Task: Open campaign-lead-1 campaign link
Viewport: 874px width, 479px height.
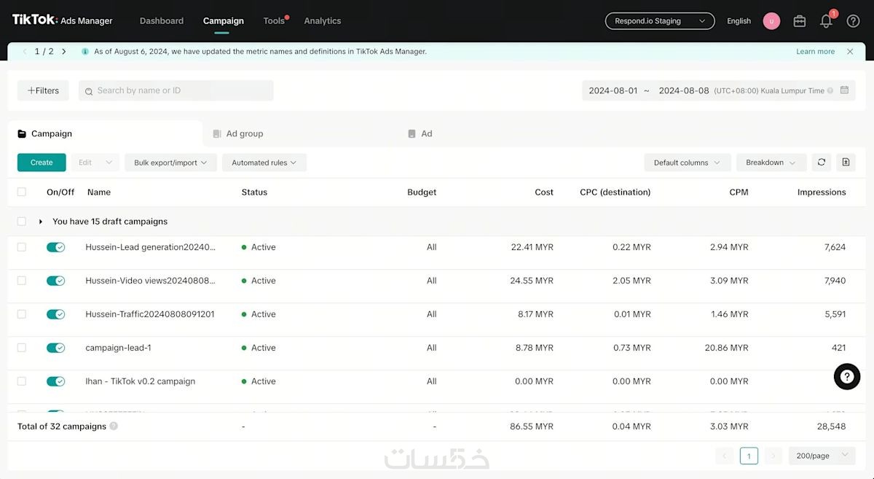Action: 118,348
